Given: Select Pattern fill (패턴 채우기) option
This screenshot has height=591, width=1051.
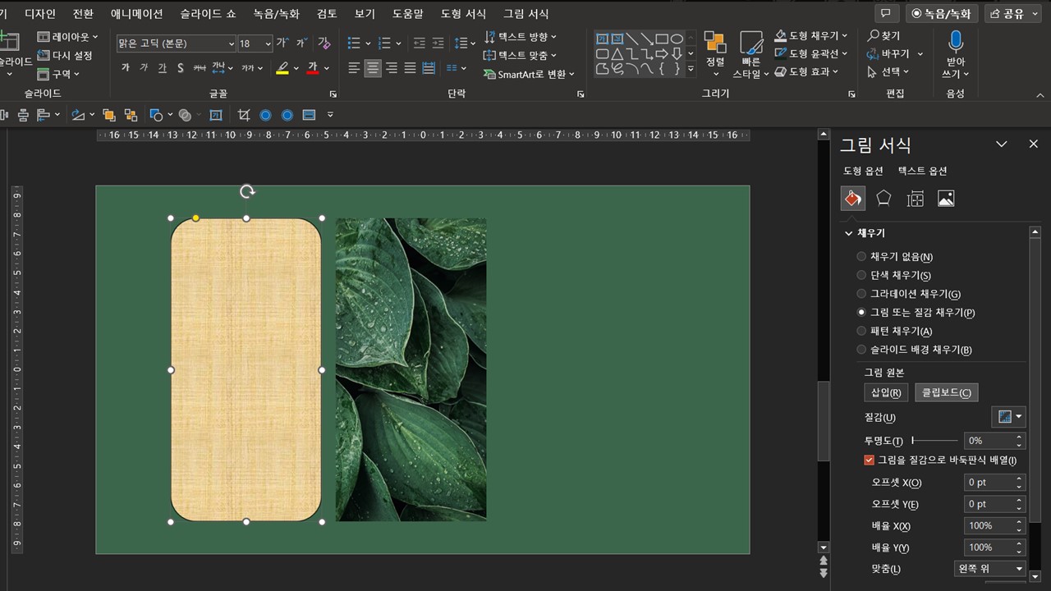Looking at the screenshot, I should [894, 331].
